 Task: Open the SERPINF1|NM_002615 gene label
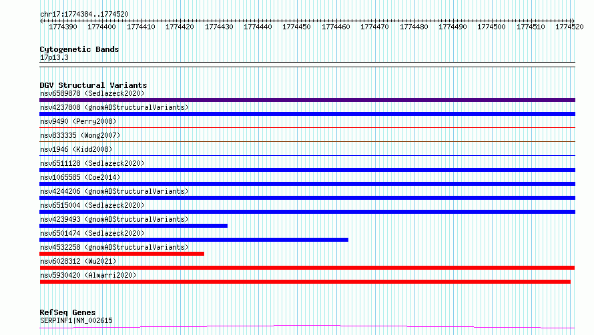[x=76, y=320]
